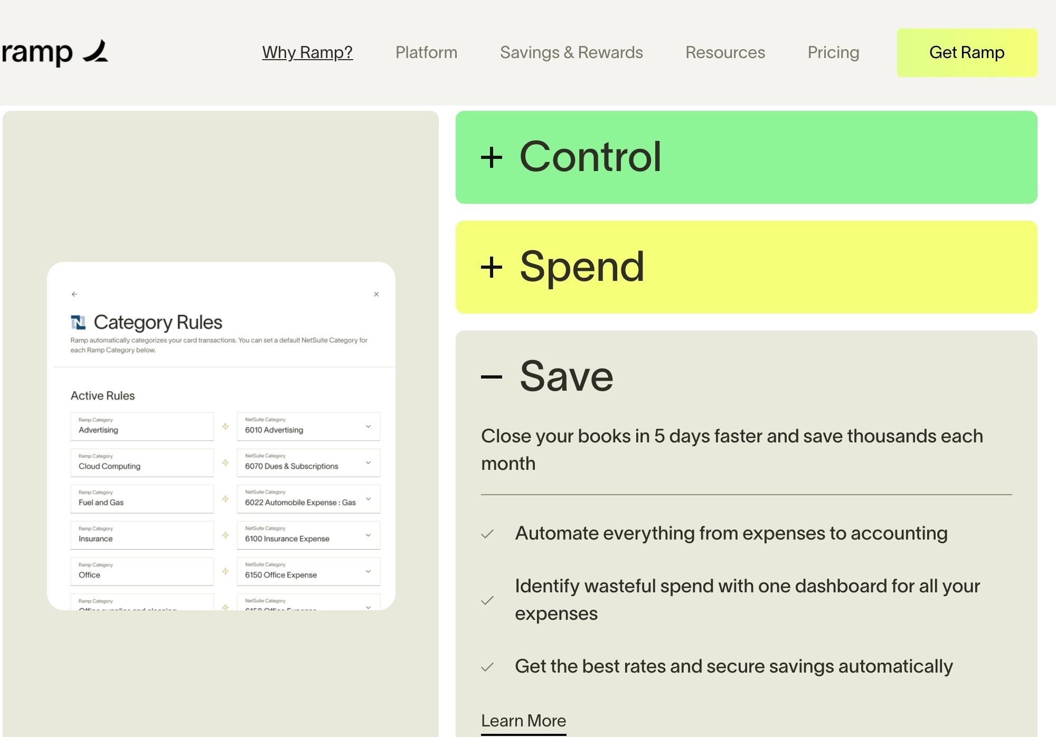Open the Why Ramp? menu
The width and height of the screenshot is (1056, 737).
point(307,52)
